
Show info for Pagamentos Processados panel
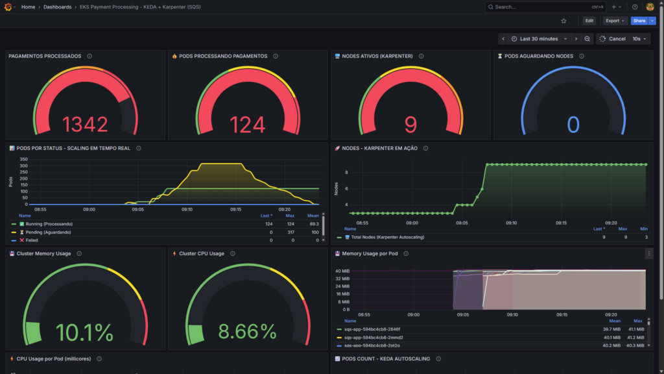click(x=89, y=56)
